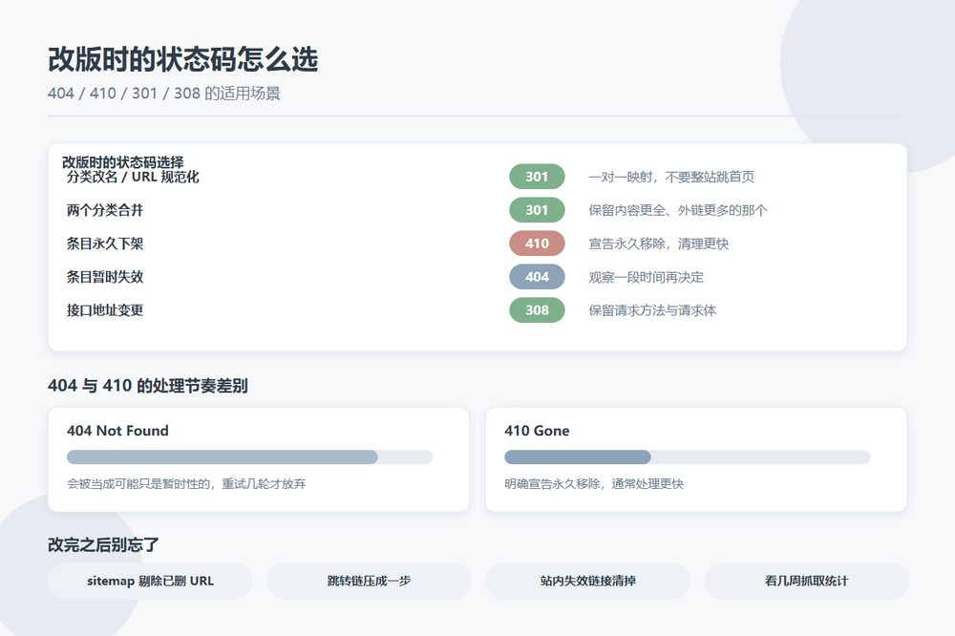Select the row 条目暂时失效

pos(477,277)
